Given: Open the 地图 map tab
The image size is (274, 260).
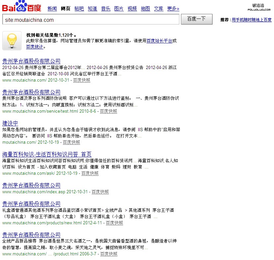Looking at the screenshot, I should [x=145, y=9].
